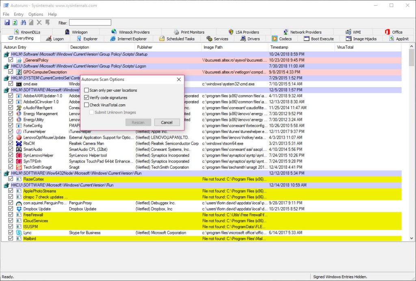This screenshot has height=281, width=416.
Task: Click the TechSmithSnagit entry icon
Action: coord(19,167)
